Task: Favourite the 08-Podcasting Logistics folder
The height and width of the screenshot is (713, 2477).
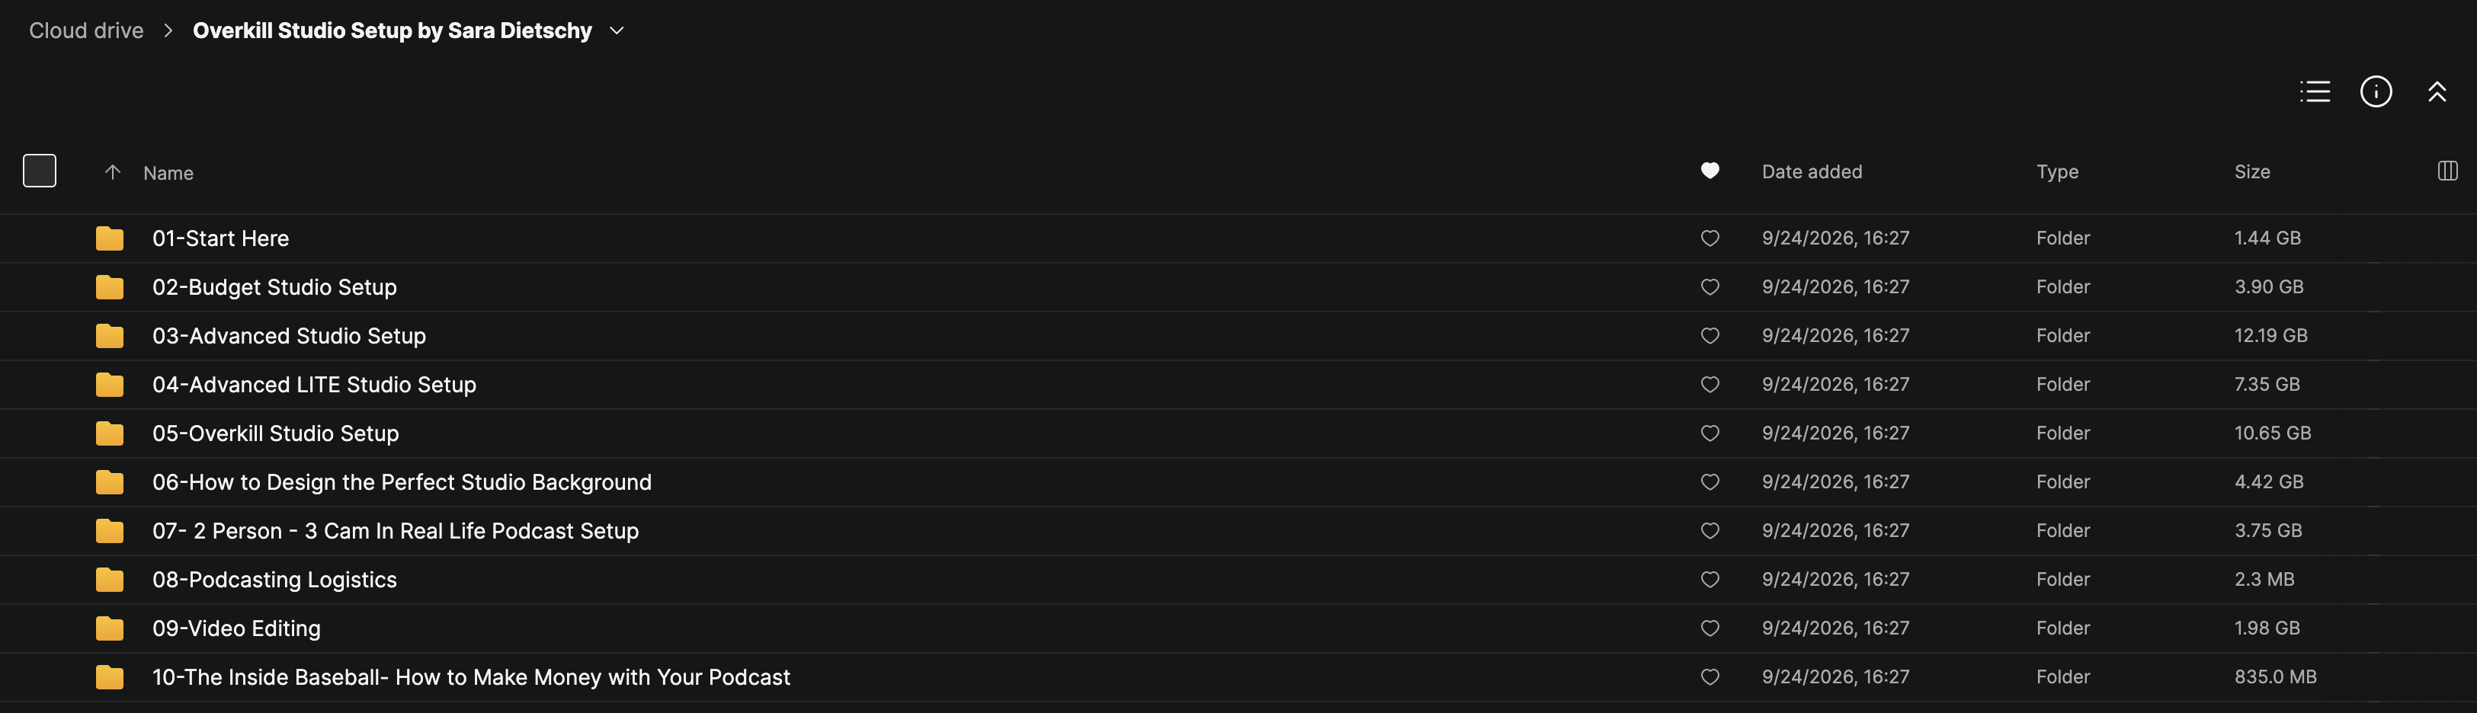Action: (x=1710, y=580)
